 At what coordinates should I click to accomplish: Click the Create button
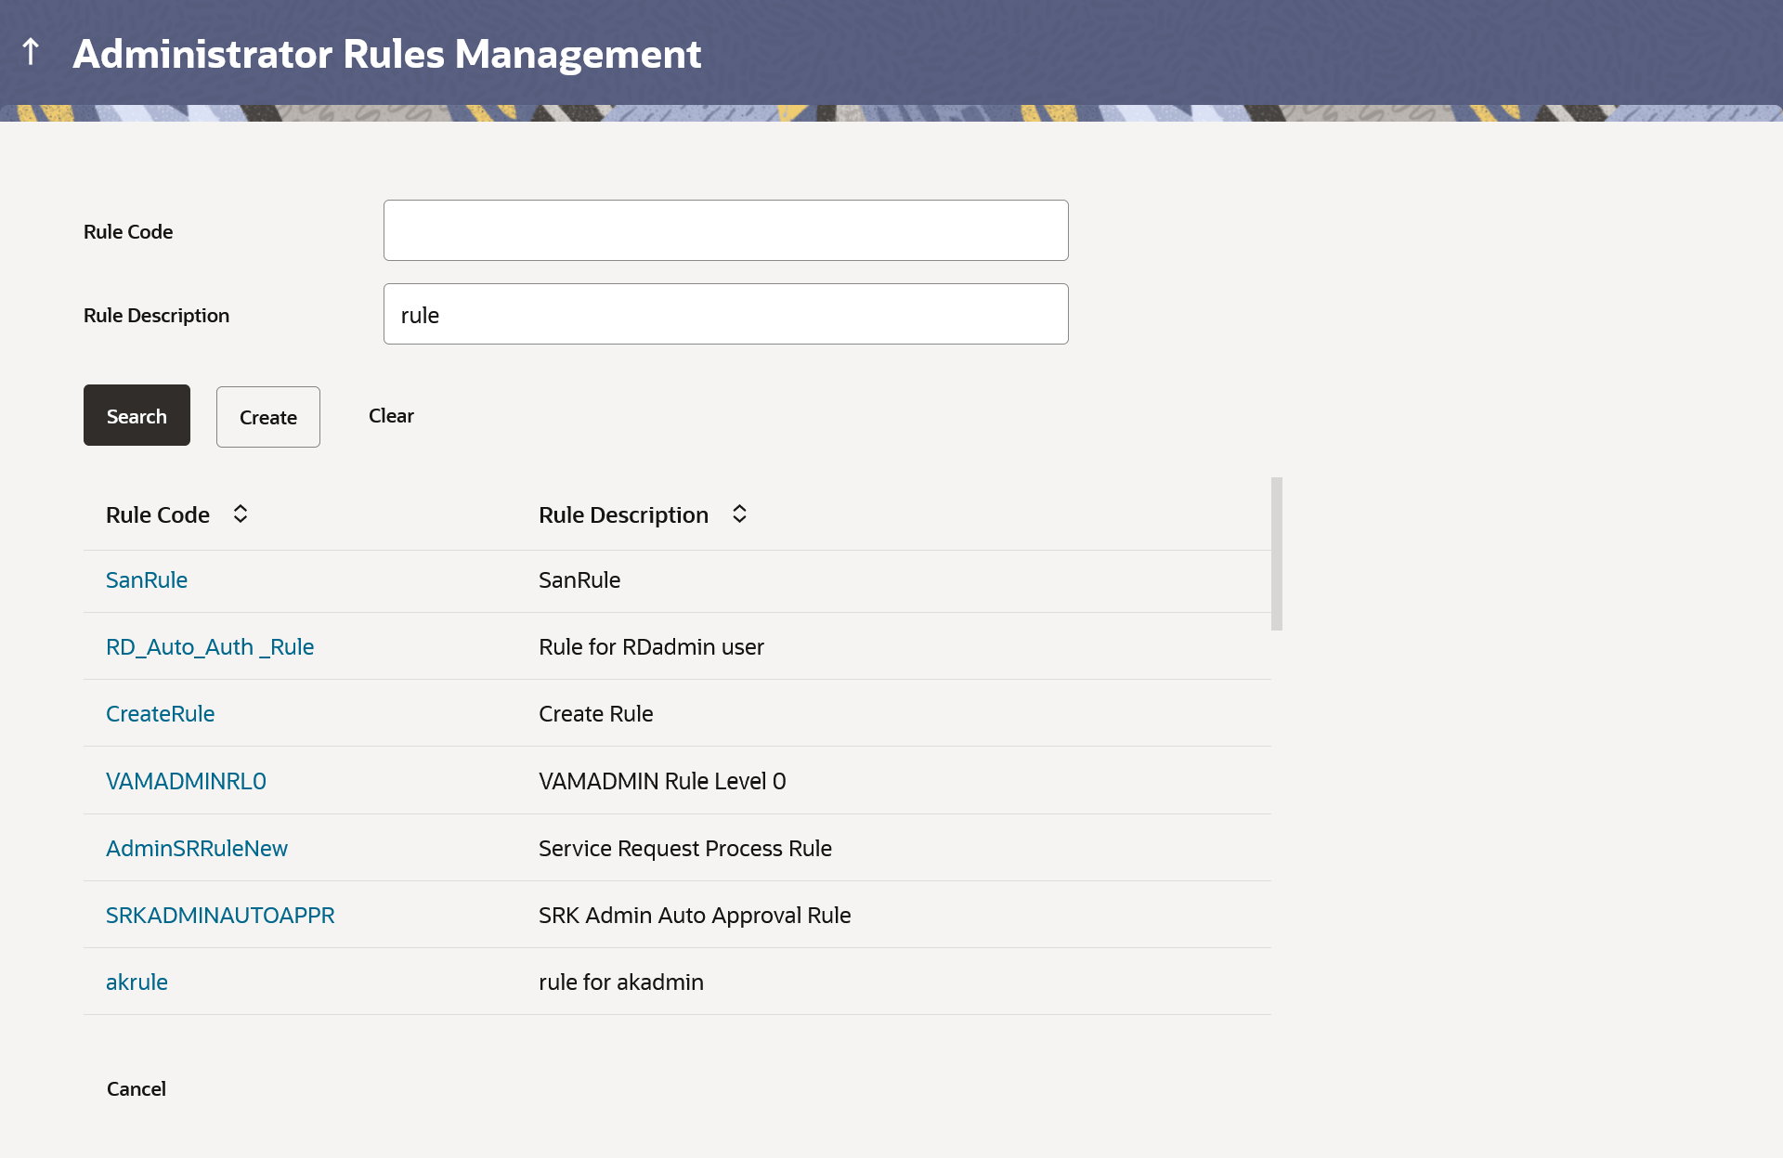[267, 416]
